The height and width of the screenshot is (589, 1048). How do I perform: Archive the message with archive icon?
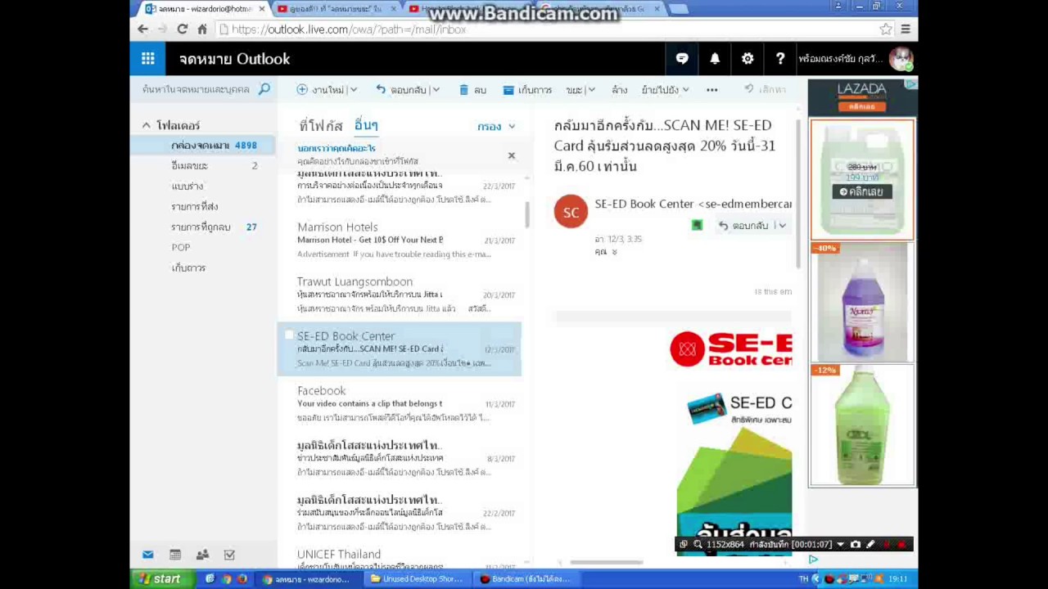508,90
